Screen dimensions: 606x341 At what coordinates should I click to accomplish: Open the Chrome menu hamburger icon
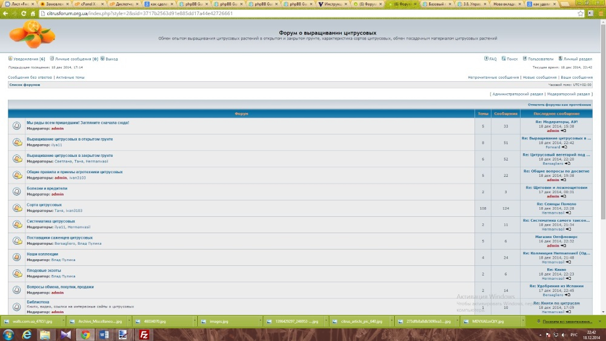pos(598,13)
